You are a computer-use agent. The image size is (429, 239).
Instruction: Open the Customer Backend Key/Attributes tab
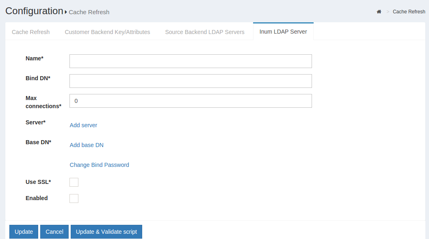pyautogui.click(x=107, y=32)
